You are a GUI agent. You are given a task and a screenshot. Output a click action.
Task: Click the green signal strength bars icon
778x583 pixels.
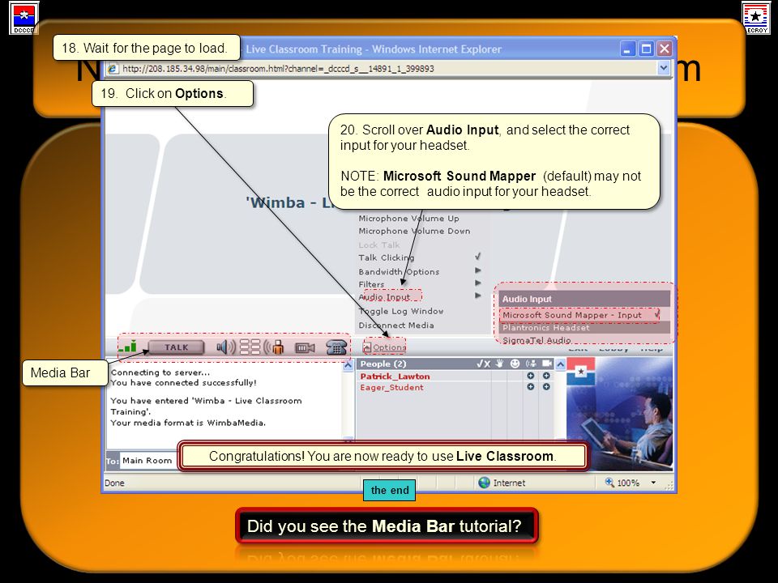click(x=127, y=347)
